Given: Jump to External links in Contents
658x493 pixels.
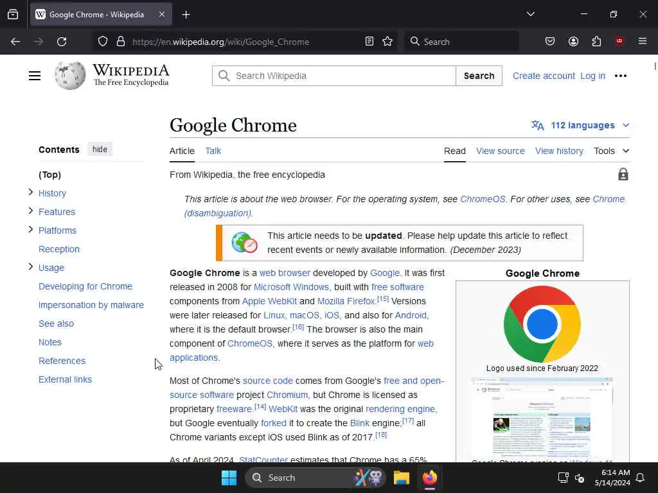Looking at the screenshot, I should pyautogui.click(x=65, y=379).
